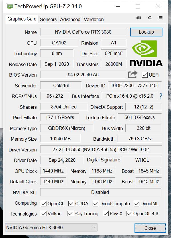The image size is (171, 238).
Task: Click the Close button
Action: pos(150,228)
